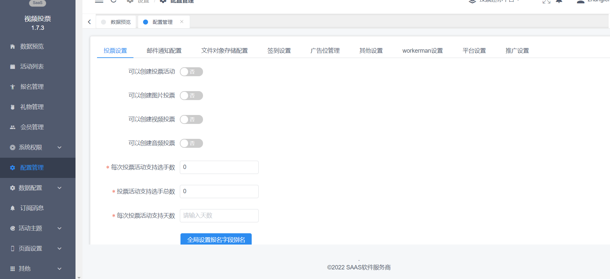Click the home icon beside 数据预览 in the sidebar
Viewport: 610px width, 279px height.
point(13,47)
